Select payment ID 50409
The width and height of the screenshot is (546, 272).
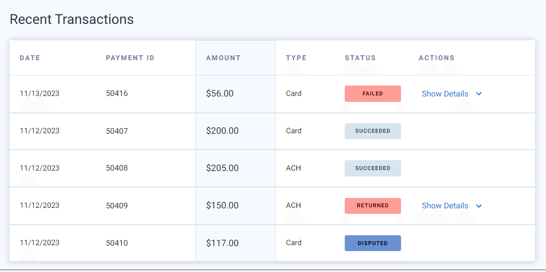(117, 206)
